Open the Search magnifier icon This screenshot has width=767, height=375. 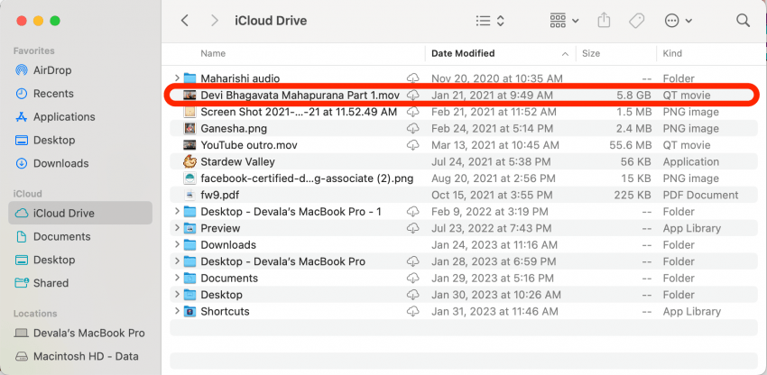743,20
